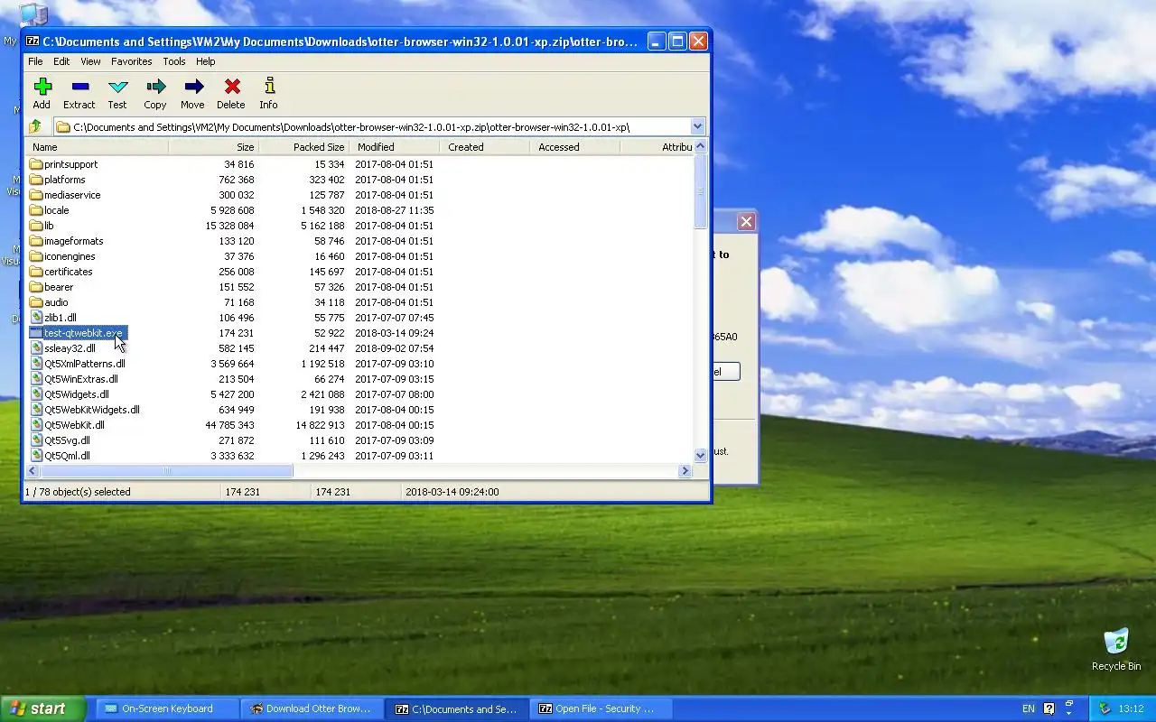The image size is (1156, 722).
Task: Switch to On-Screen Keyboard taskbar button
Action: point(167,708)
